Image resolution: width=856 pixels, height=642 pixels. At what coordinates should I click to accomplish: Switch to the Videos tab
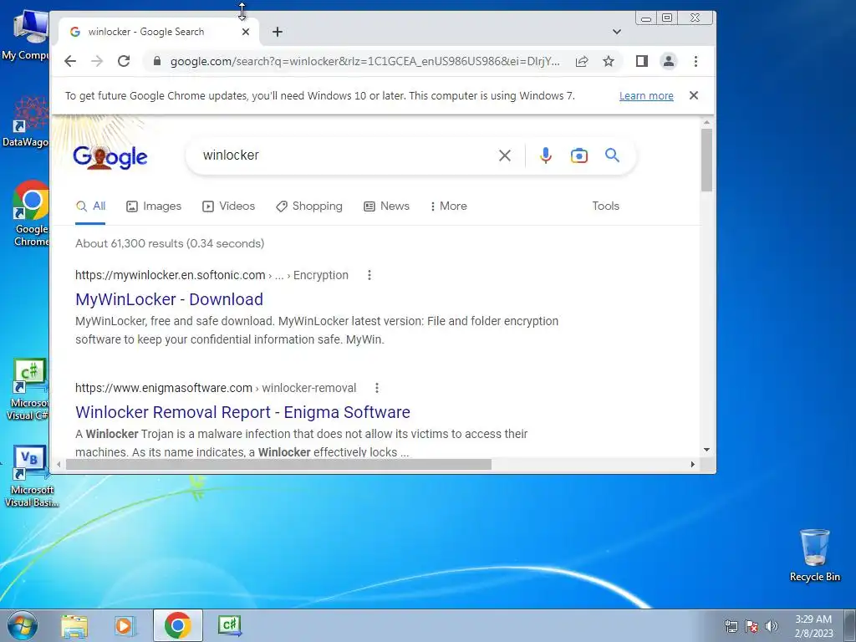click(x=229, y=206)
